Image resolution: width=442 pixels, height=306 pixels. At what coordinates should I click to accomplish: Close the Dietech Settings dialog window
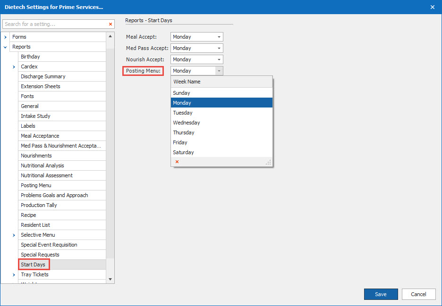click(433, 7)
